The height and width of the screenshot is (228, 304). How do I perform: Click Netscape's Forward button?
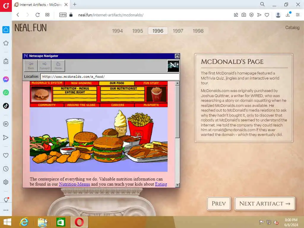tap(45, 66)
